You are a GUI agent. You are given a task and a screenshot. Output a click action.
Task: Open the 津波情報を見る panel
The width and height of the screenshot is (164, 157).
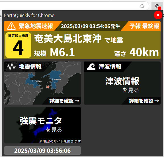click(x=122, y=83)
